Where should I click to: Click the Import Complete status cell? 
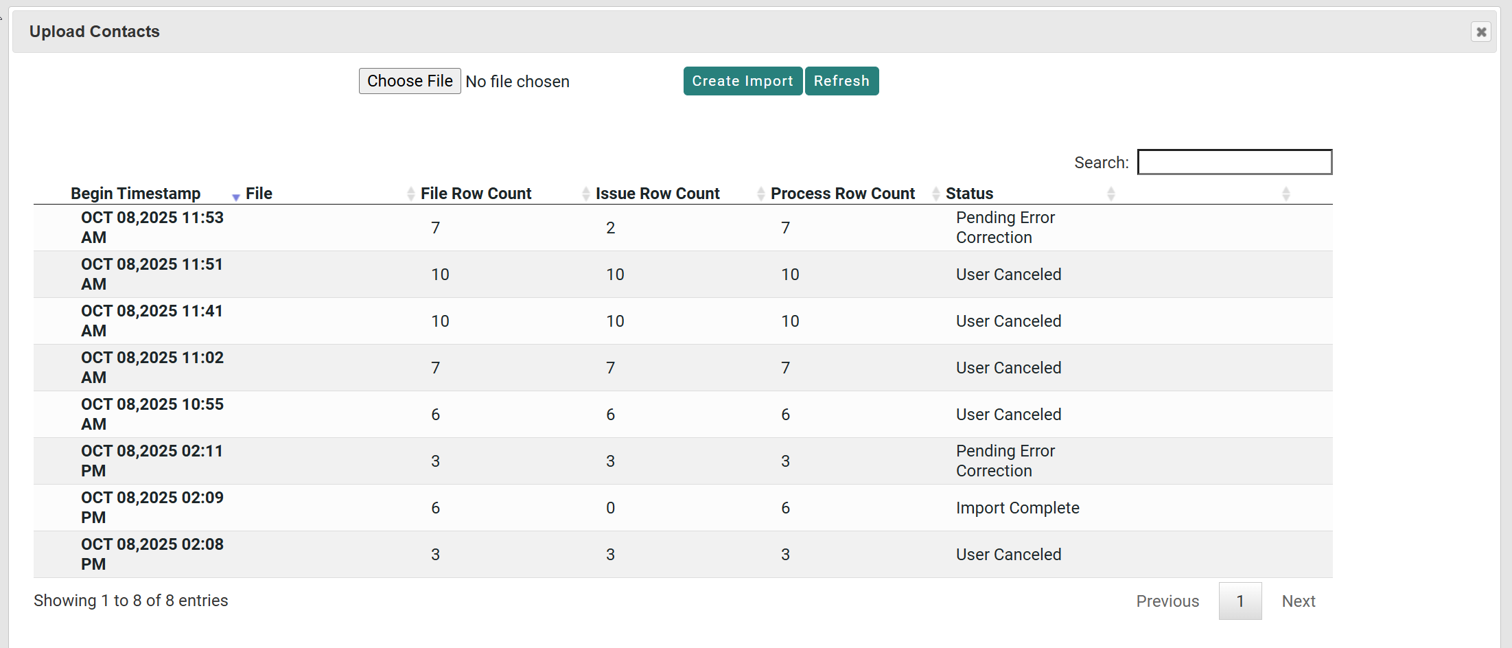pyautogui.click(x=1017, y=508)
